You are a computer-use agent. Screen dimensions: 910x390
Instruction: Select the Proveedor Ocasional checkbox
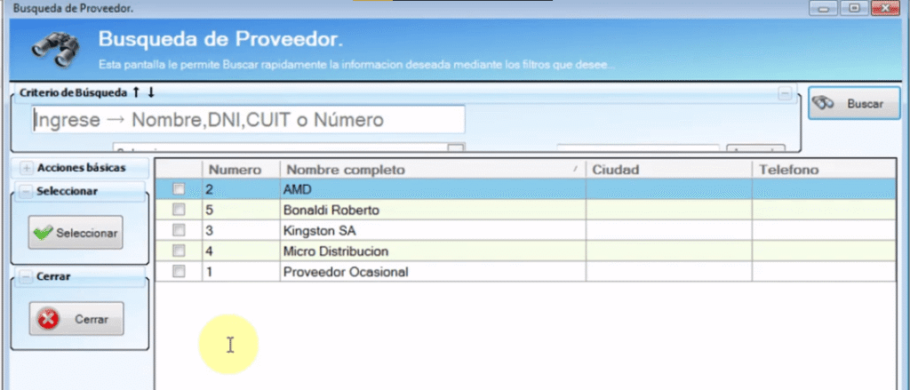179,272
